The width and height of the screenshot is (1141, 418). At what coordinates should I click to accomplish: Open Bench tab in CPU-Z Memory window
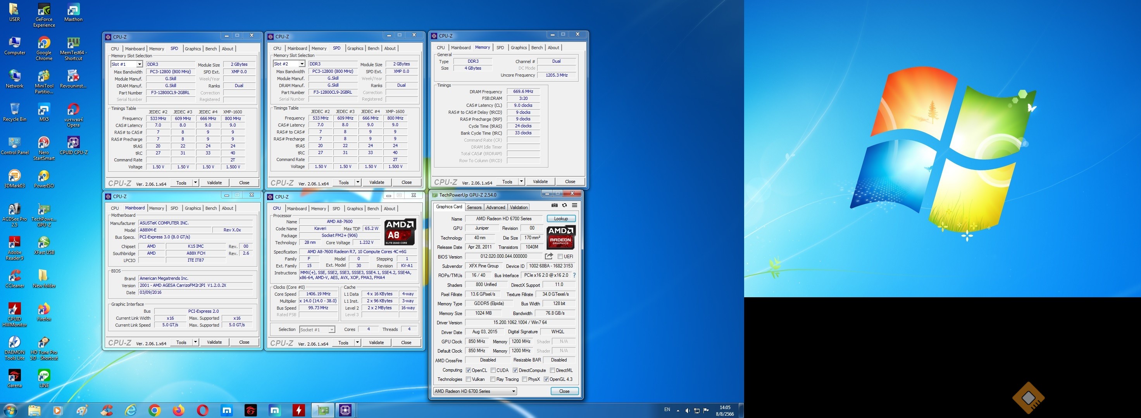click(x=536, y=48)
